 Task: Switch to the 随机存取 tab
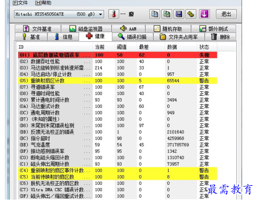(x=168, y=29)
